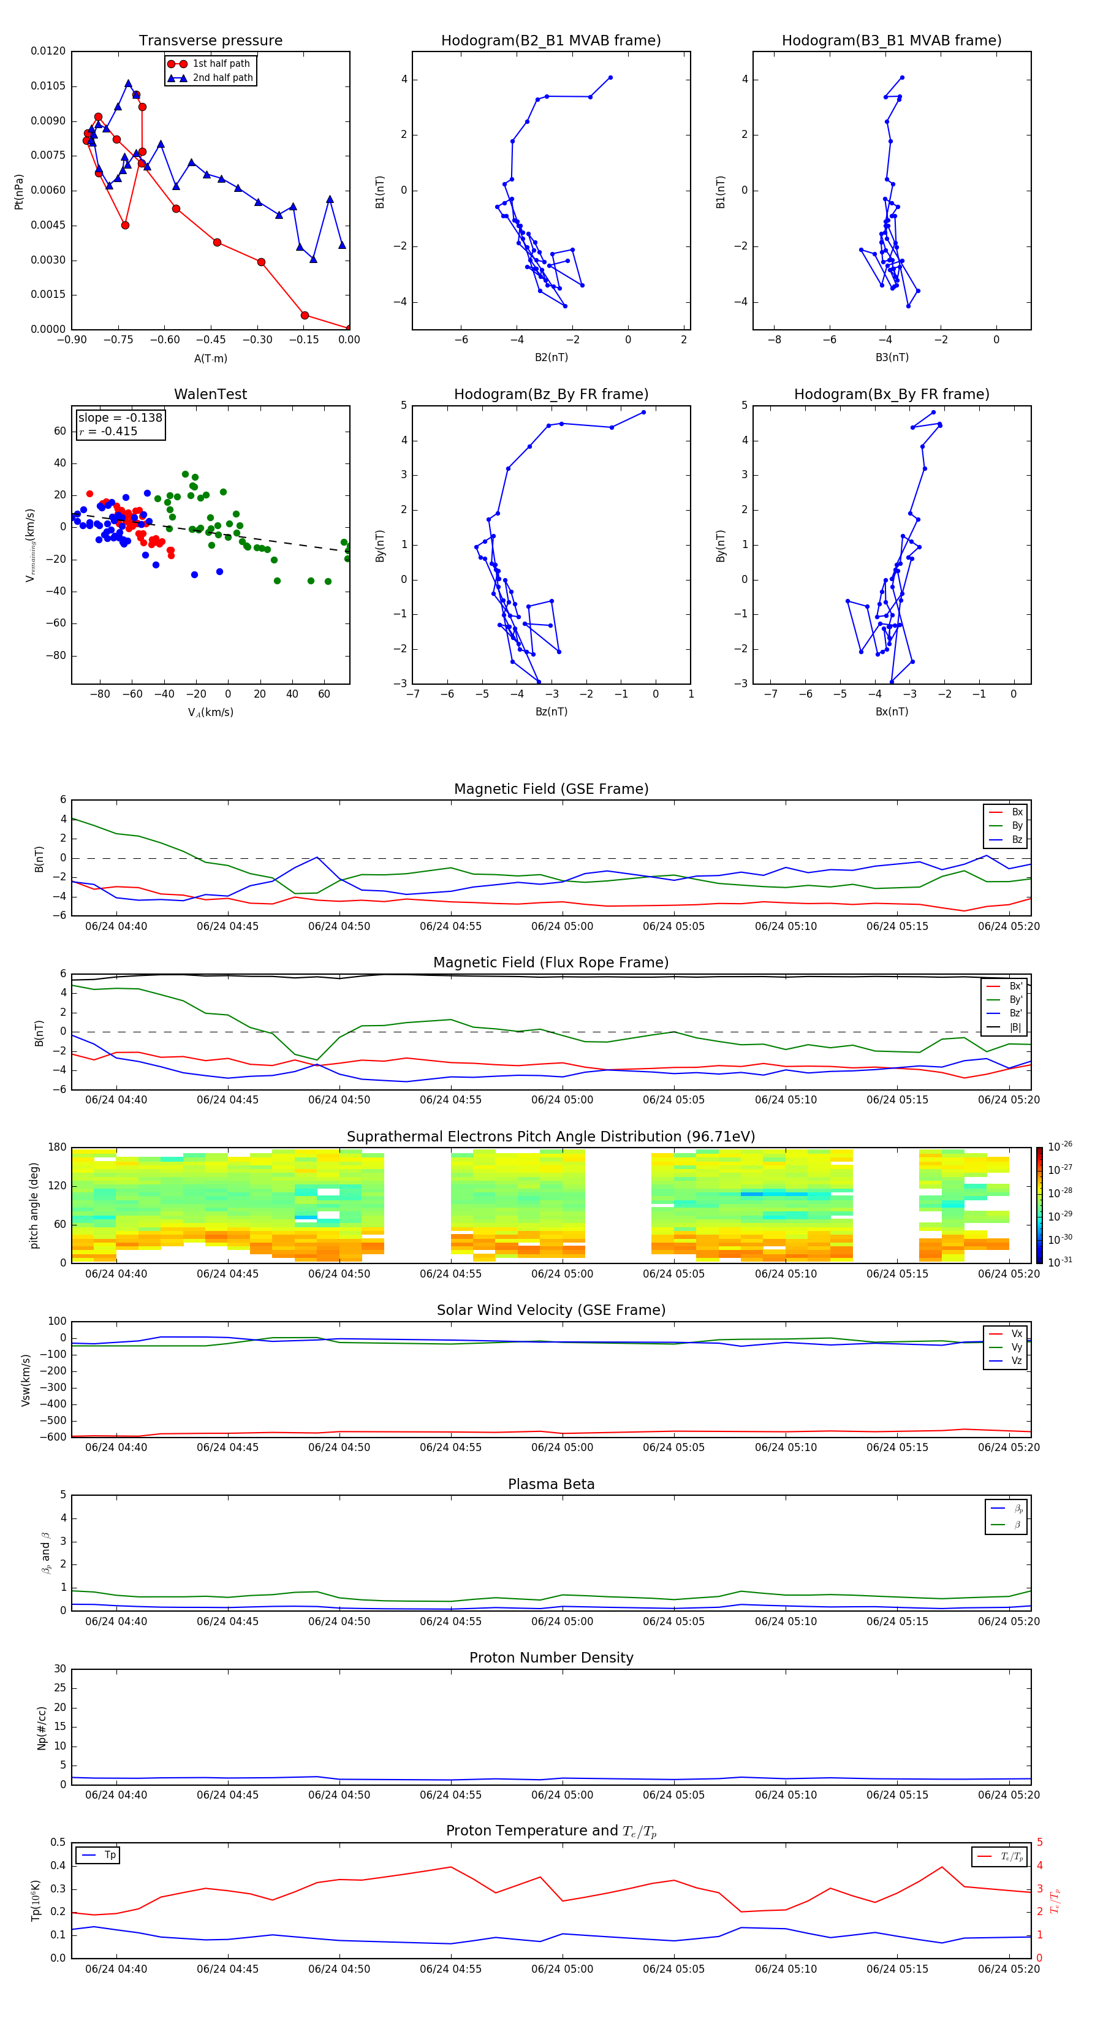The height and width of the screenshot is (2023, 1103).
Task: Select the Bx' legend entry in Flux Rope panel
Action: coord(1005,986)
